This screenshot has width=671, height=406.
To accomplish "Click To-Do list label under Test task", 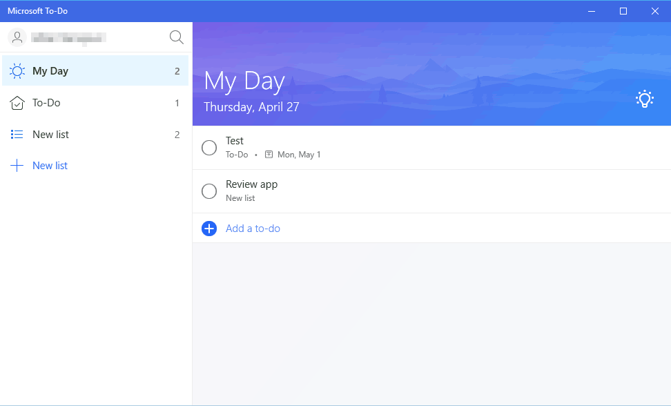I will coord(237,155).
